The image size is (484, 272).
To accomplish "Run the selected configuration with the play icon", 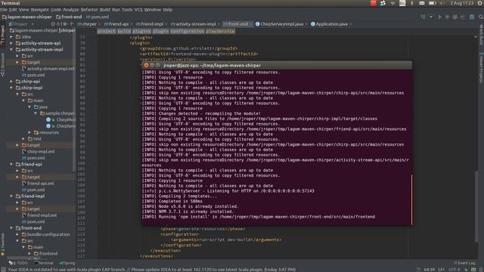I will [x=439, y=17].
